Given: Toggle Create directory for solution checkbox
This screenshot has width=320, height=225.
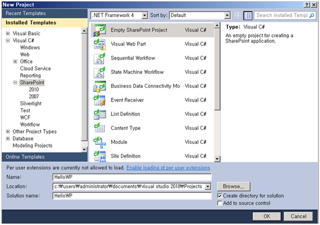Looking at the screenshot, I should (220, 196).
